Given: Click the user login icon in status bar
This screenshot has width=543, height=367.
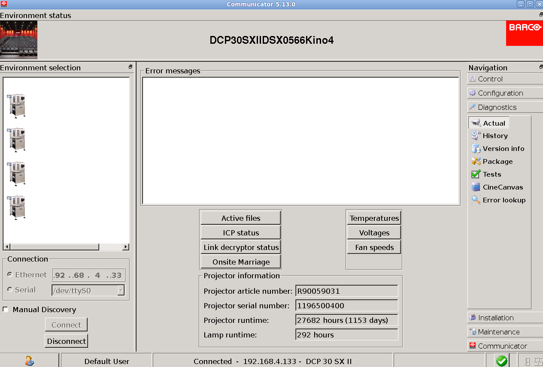Looking at the screenshot, I should (x=29, y=361).
